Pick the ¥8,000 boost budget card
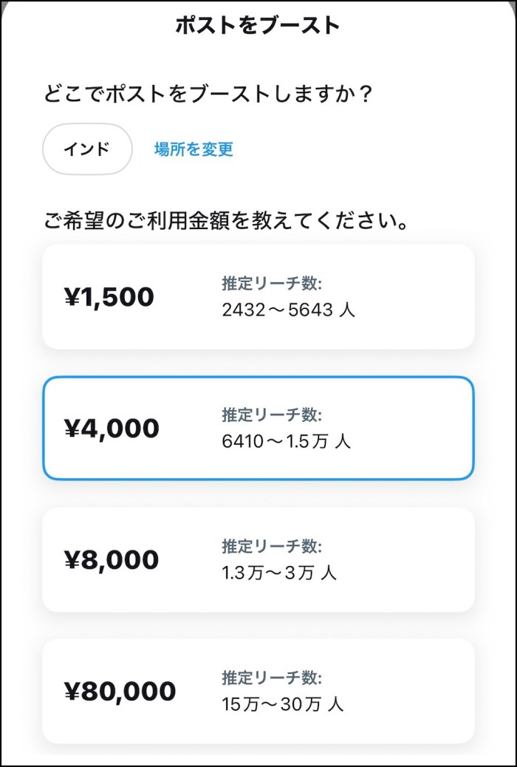 (x=258, y=559)
